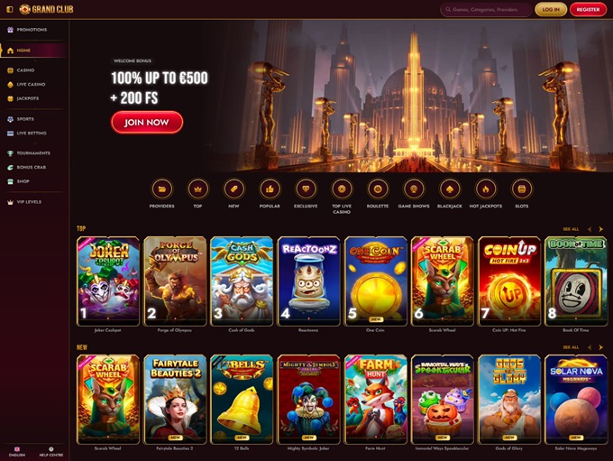Viewport: 613px width, 461px height.
Task: Open the Help Centre icon
Action: coord(50,452)
